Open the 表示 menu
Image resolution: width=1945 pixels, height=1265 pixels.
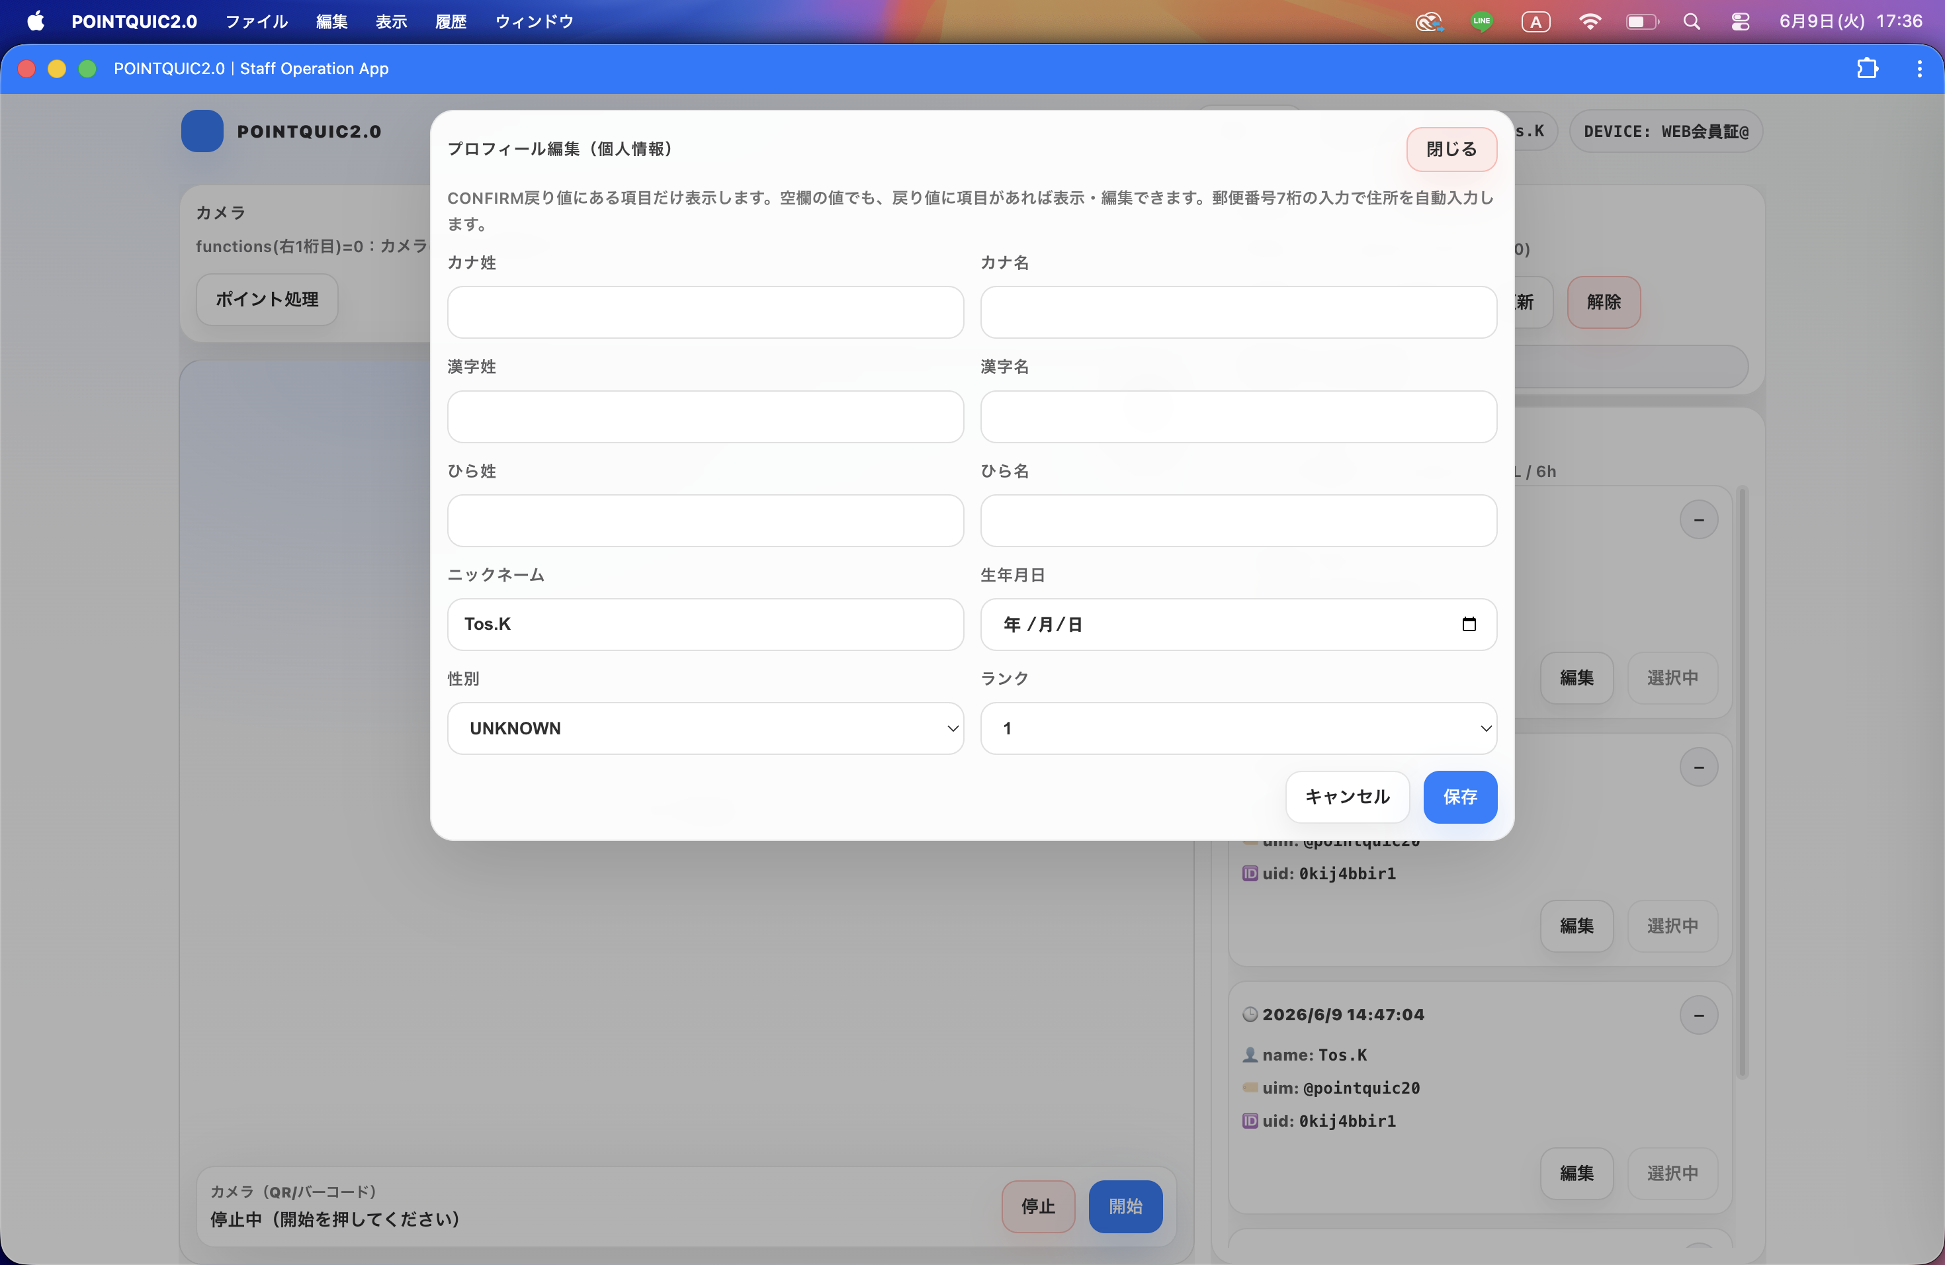click(392, 22)
